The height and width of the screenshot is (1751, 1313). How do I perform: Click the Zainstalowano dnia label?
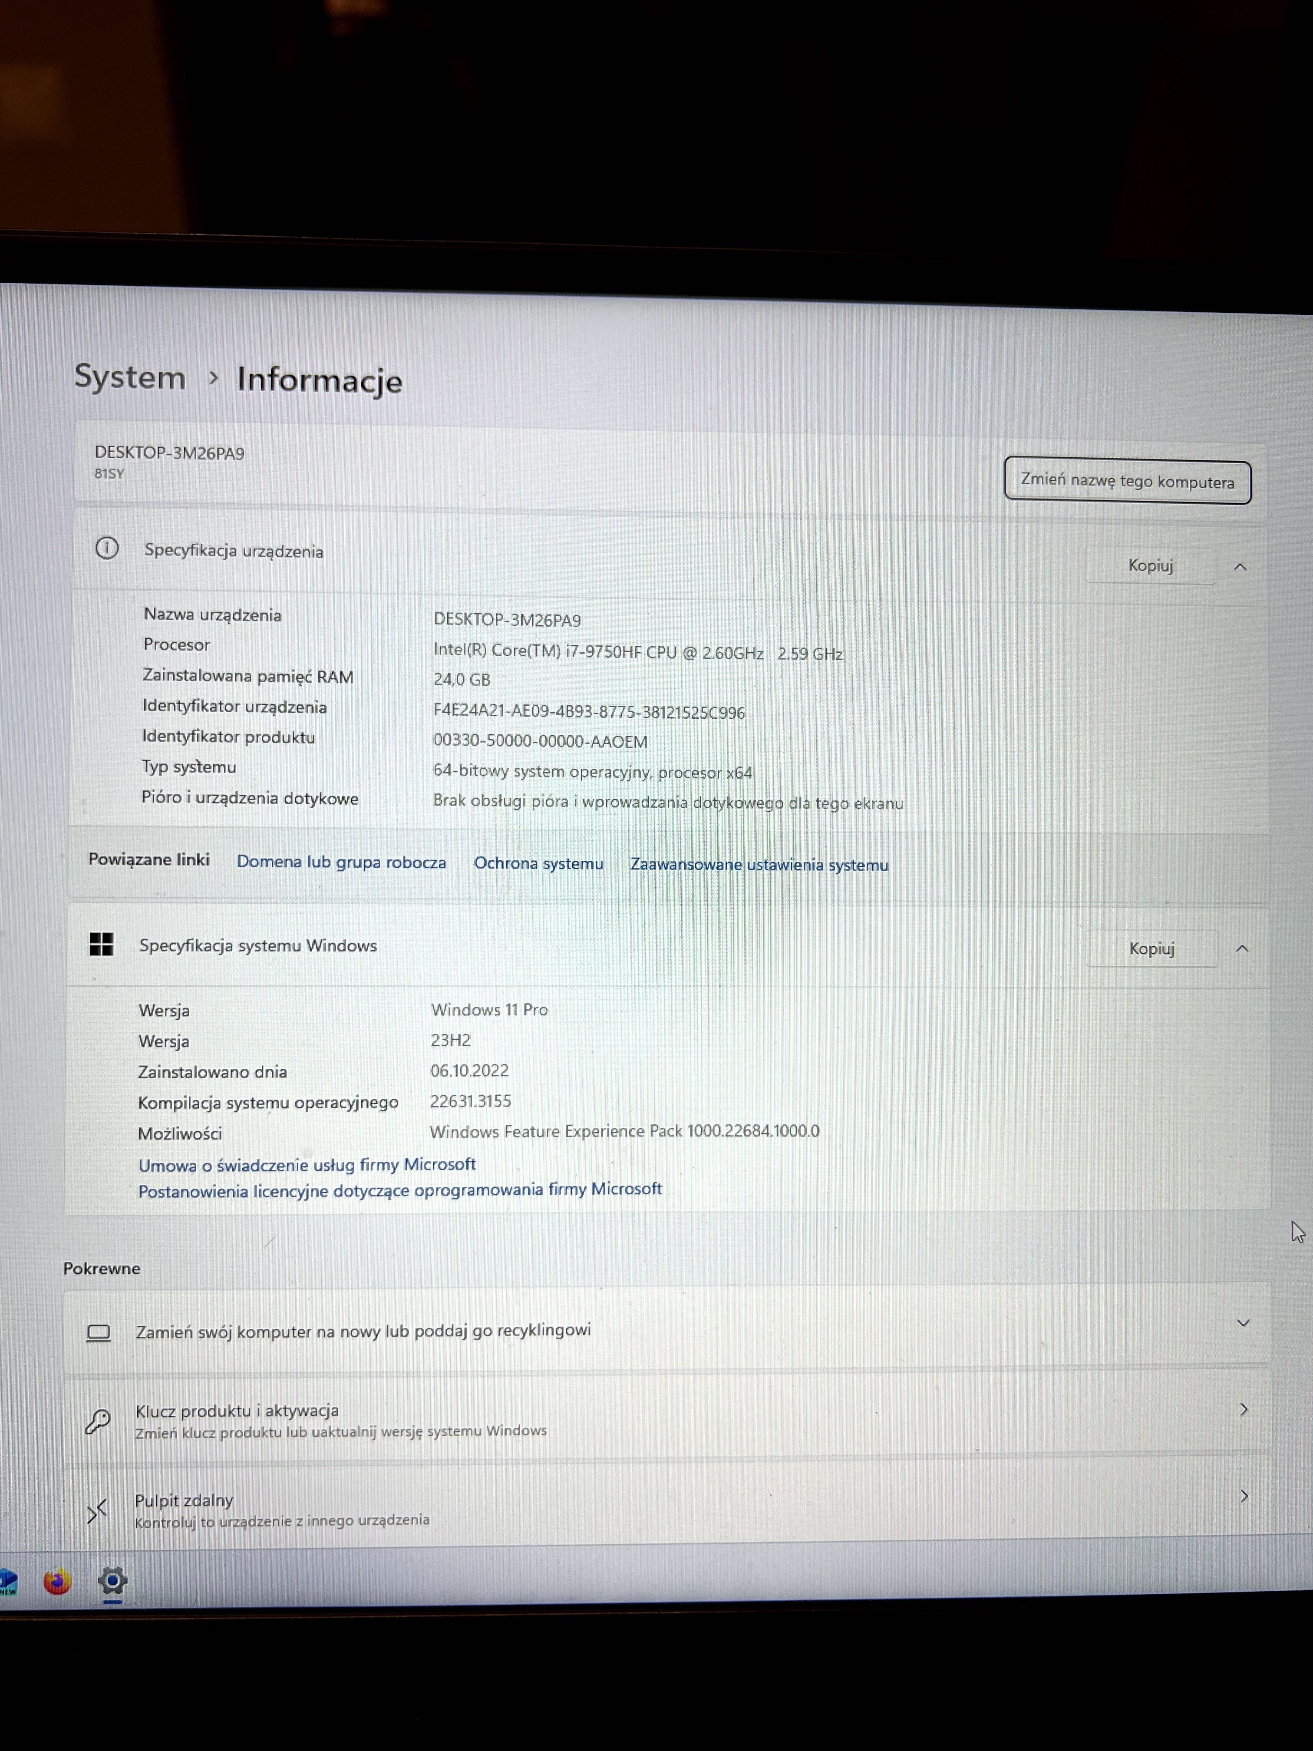coord(212,1072)
